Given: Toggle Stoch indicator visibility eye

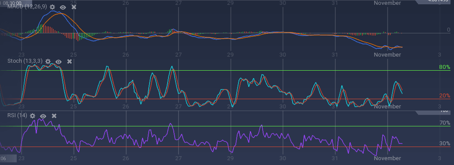Looking at the screenshot, I should click(59, 61).
